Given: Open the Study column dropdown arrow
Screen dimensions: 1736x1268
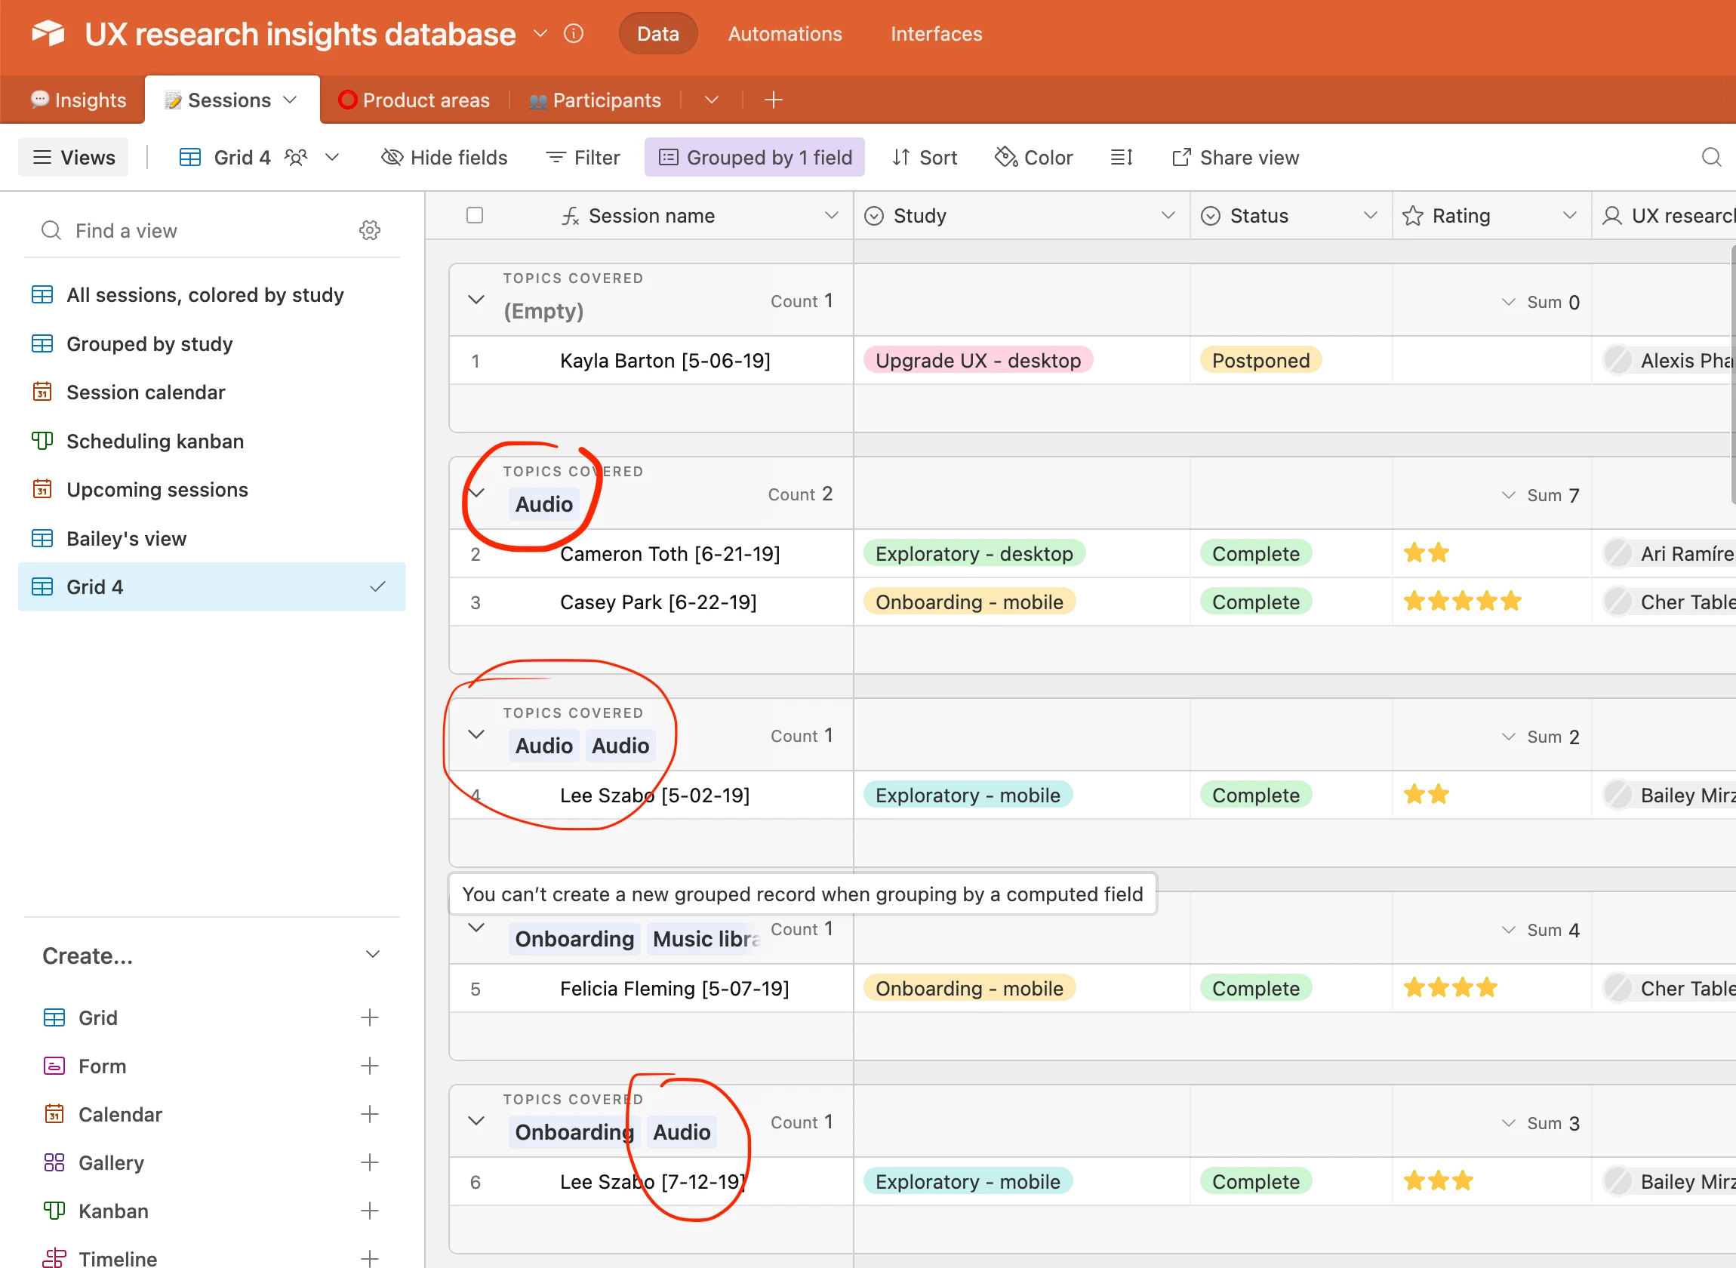Looking at the screenshot, I should (1168, 216).
